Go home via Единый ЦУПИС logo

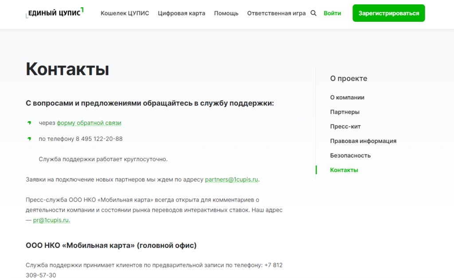(x=55, y=13)
